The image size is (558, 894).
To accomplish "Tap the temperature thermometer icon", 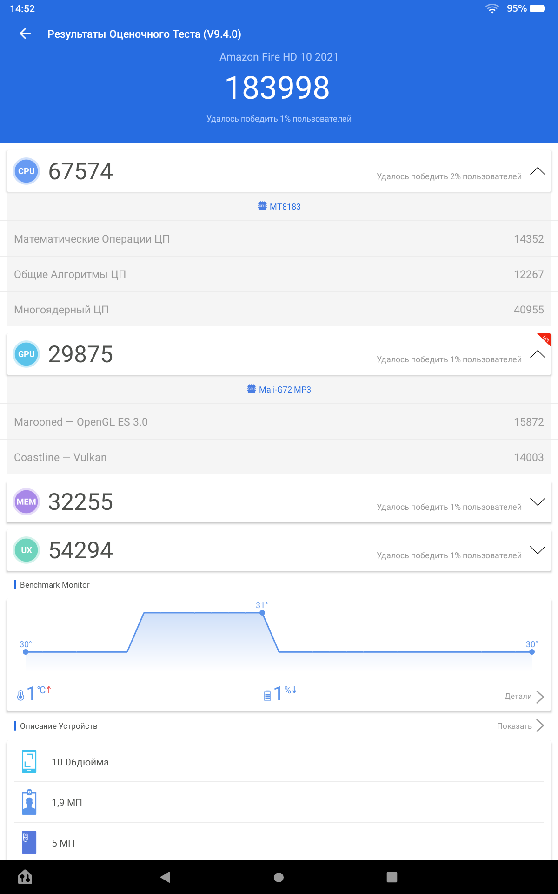I will pos(20,695).
